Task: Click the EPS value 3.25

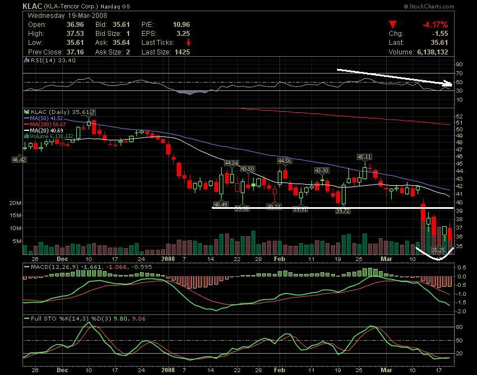Action: [183, 34]
